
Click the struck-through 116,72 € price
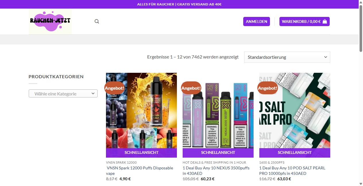coord(267,179)
